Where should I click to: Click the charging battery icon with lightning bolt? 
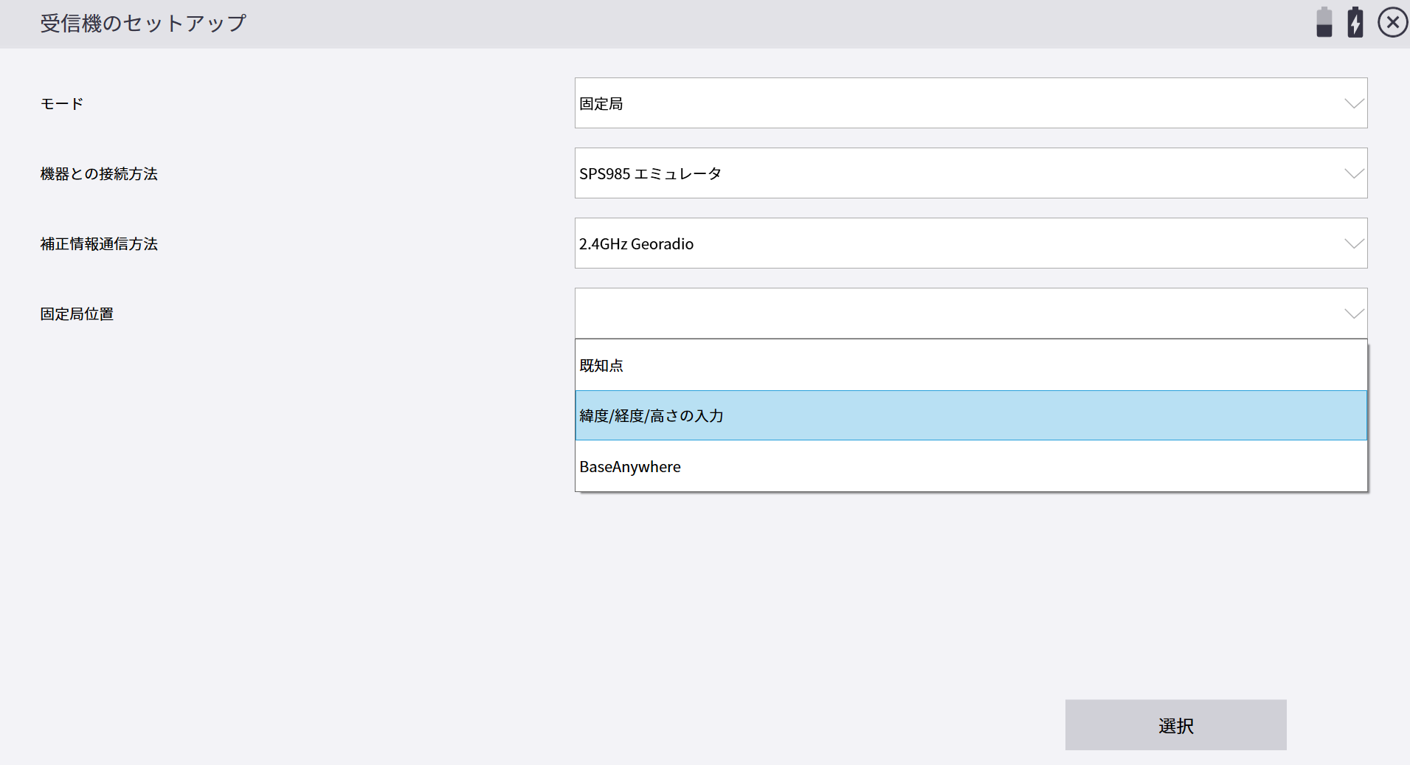[x=1355, y=22]
